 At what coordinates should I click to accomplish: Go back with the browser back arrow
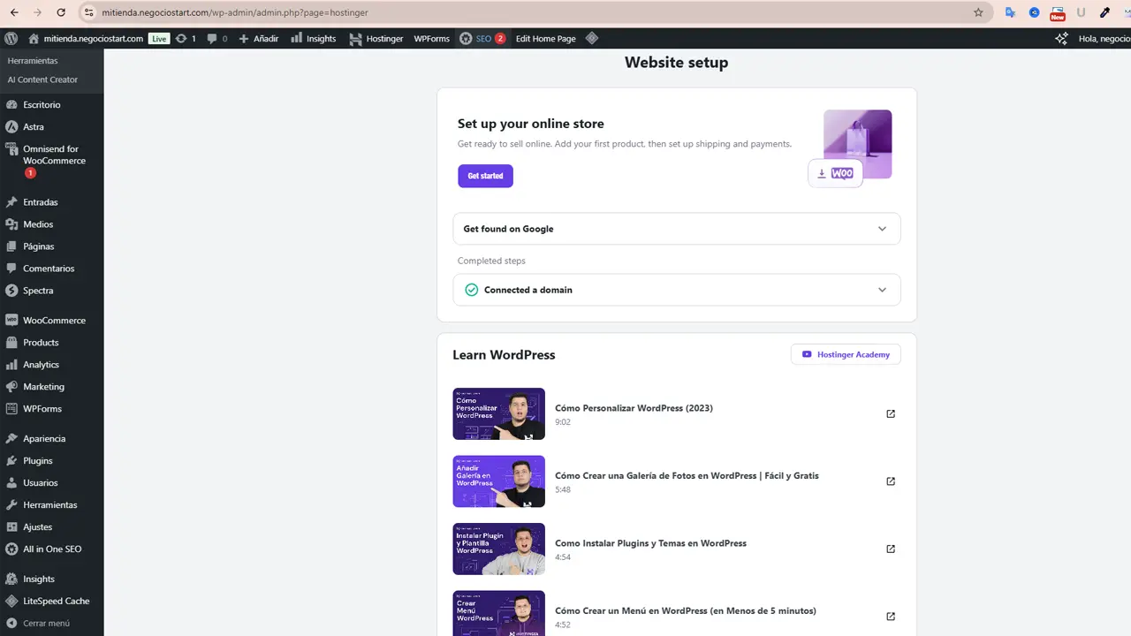(x=14, y=12)
